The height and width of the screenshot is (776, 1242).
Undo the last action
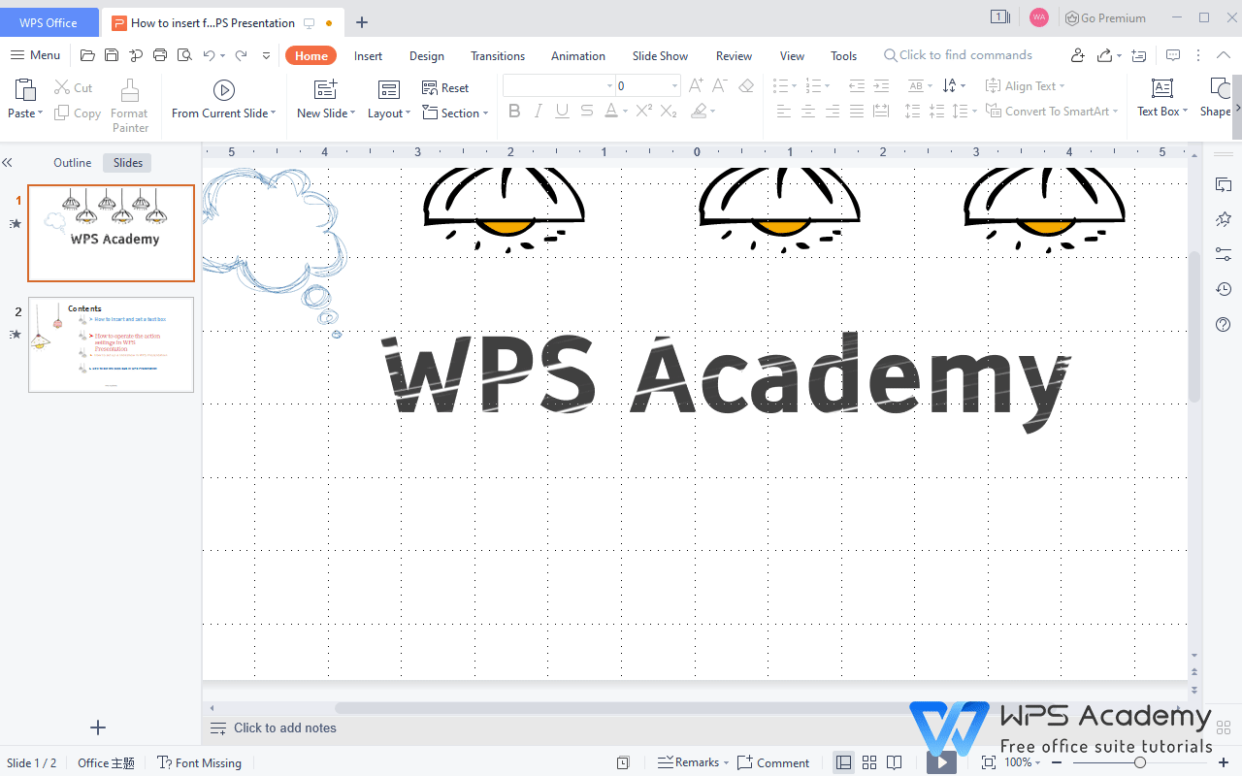point(209,55)
